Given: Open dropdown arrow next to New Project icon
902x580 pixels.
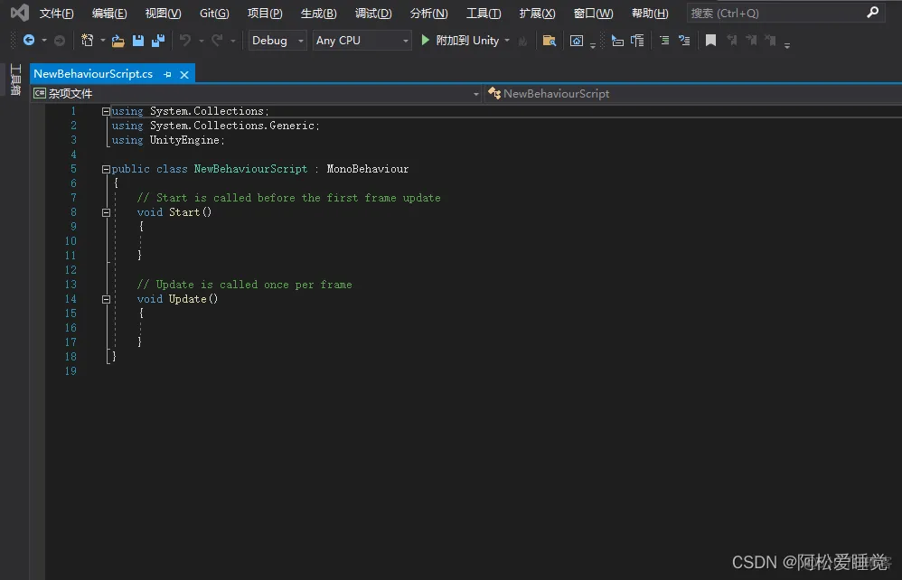Looking at the screenshot, I should [102, 41].
